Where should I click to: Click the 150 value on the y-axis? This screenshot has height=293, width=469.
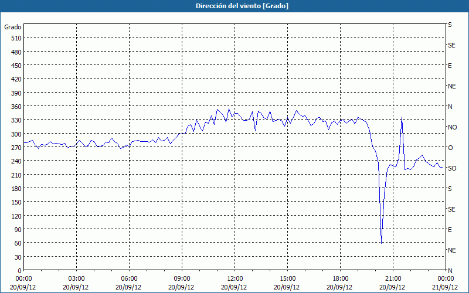point(16,202)
